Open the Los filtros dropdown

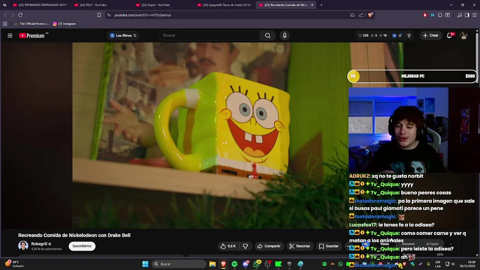[x=123, y=36]
